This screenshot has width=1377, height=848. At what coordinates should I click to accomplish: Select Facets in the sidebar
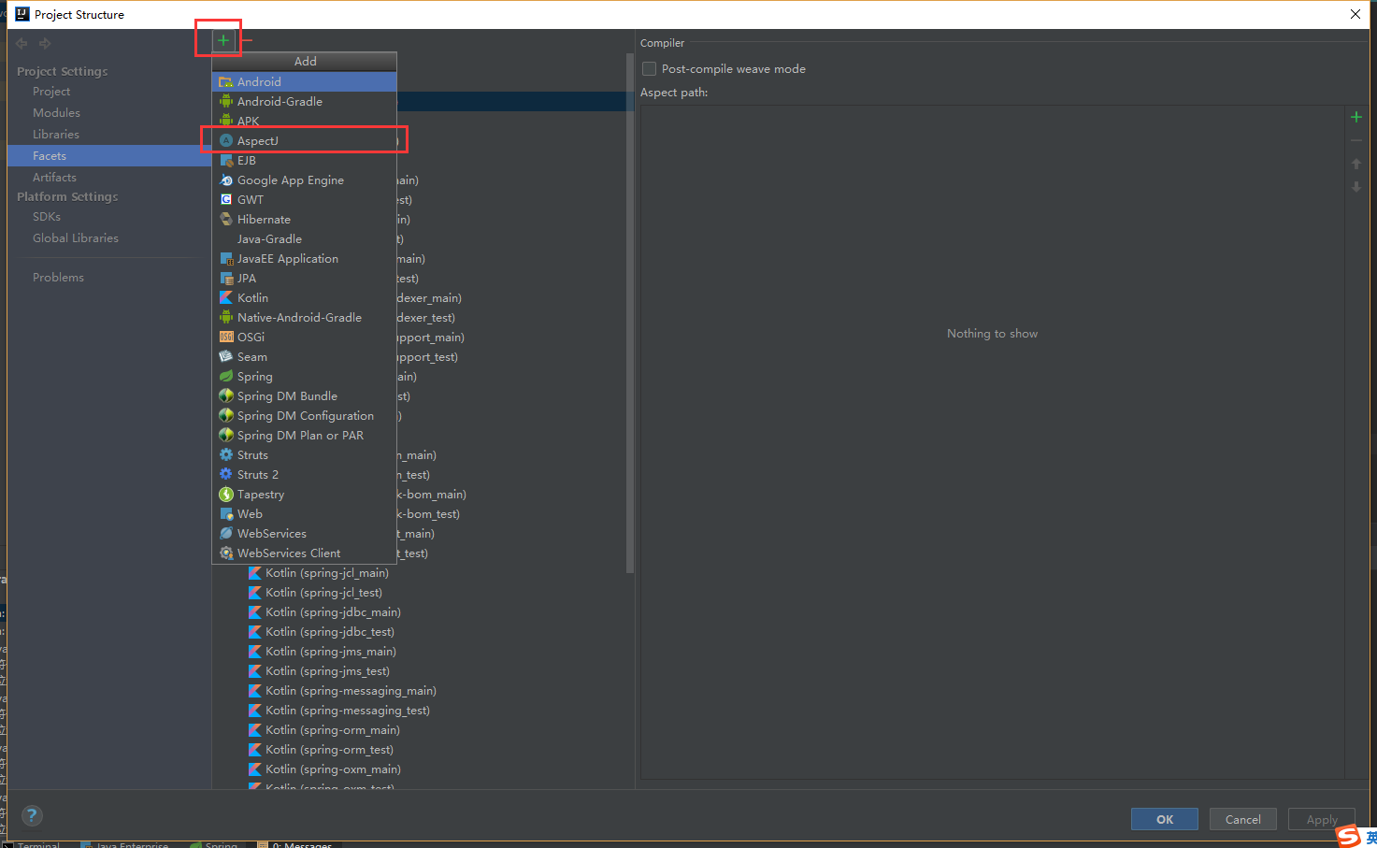coord(109,156)
